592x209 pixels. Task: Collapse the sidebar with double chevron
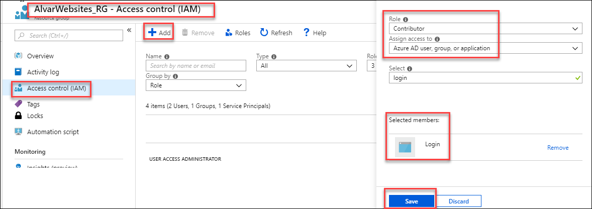click(129, 30)
